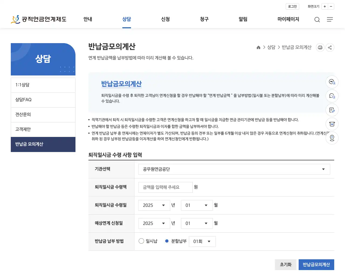Open the application form quick icon
Screen dimensions: 345x276
point(332,110)
